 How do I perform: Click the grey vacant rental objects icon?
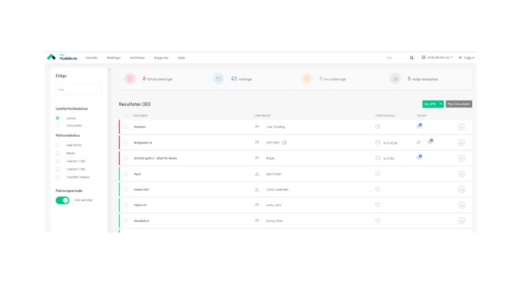(395, 79)
